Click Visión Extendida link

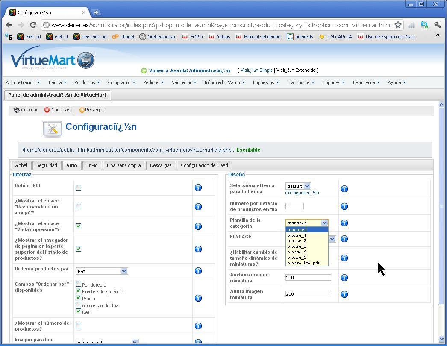pos(296,70)
